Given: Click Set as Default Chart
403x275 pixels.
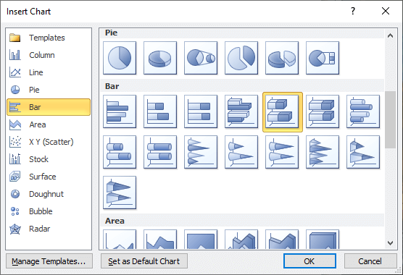Looking at the screenshot, I should tap(144, 261).
